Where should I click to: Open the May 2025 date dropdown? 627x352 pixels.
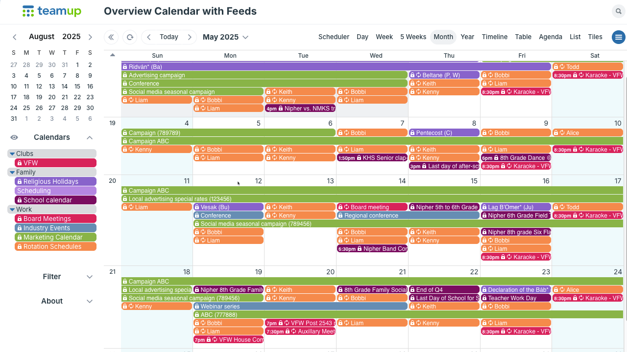pos(225,37)
